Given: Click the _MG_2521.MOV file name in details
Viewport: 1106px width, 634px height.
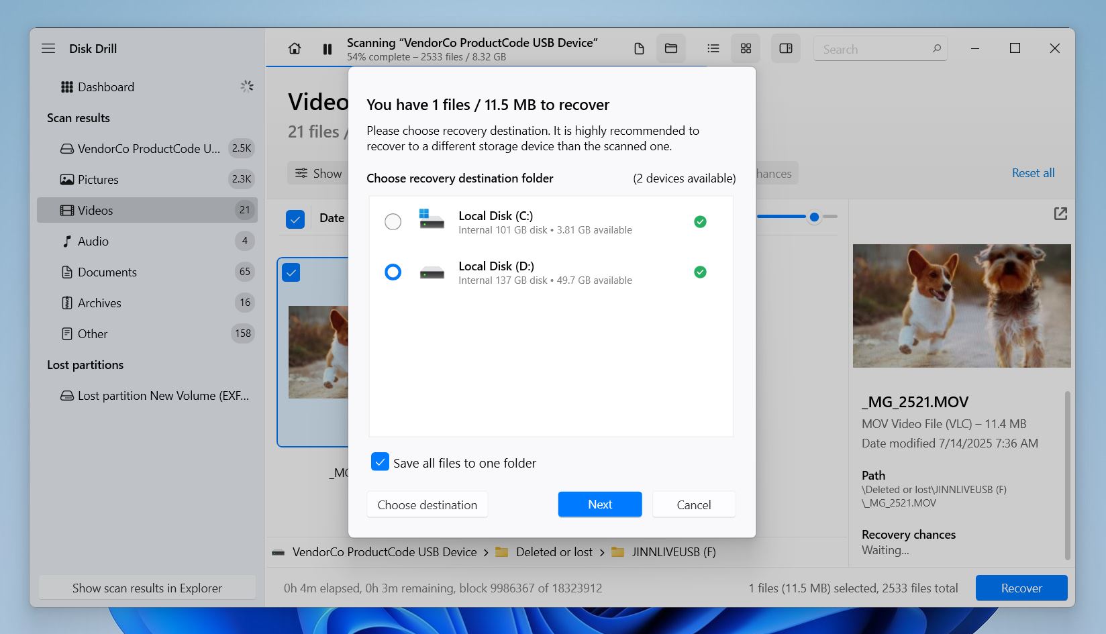Looking at the screenshot, I should 915,402.
